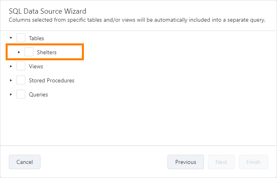Image resolution: width=277 pixels, height=178 pixels.
Task: Expand the Stored Procedures node
Action: 11,80
